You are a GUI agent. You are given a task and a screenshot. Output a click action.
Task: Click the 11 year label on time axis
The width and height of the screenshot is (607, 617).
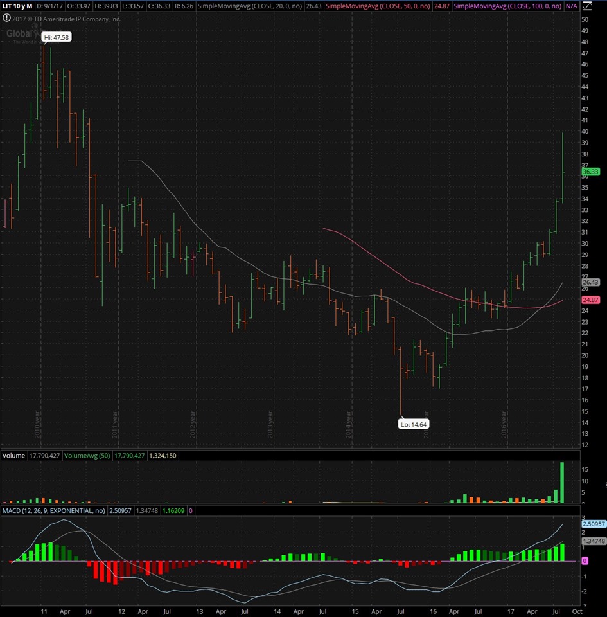pyautogui.click(x=44, y=611)
